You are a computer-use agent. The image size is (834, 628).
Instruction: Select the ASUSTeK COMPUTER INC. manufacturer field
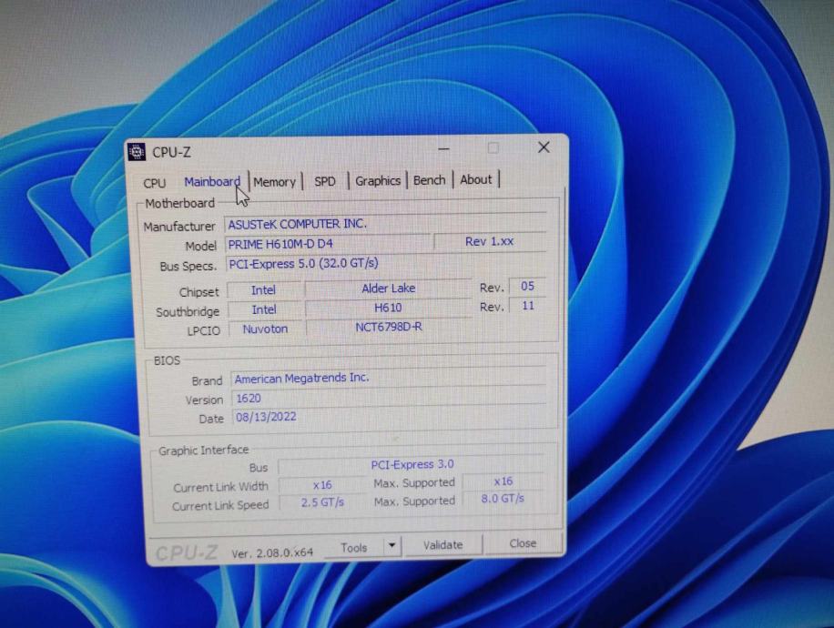pos(386,224)
